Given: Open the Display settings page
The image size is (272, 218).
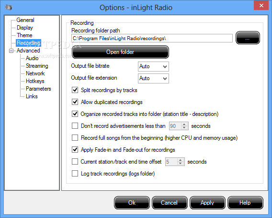Looking at the screenshot, I should click(25, 28).
